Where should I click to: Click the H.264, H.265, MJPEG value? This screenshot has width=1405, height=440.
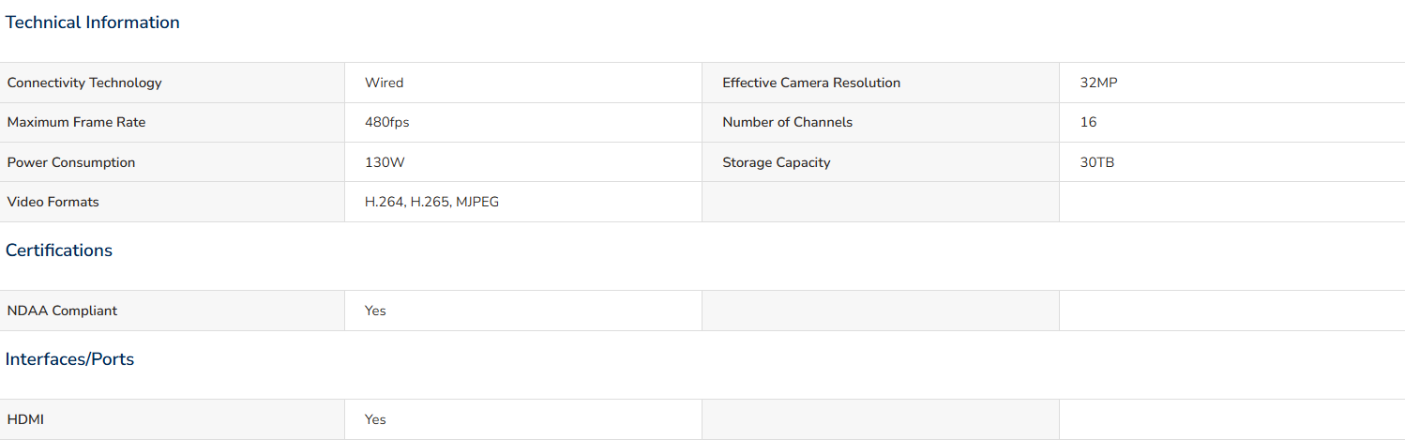[432, 202]
